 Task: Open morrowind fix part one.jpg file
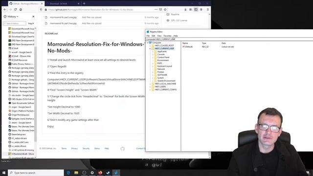(x=63, y=18)
